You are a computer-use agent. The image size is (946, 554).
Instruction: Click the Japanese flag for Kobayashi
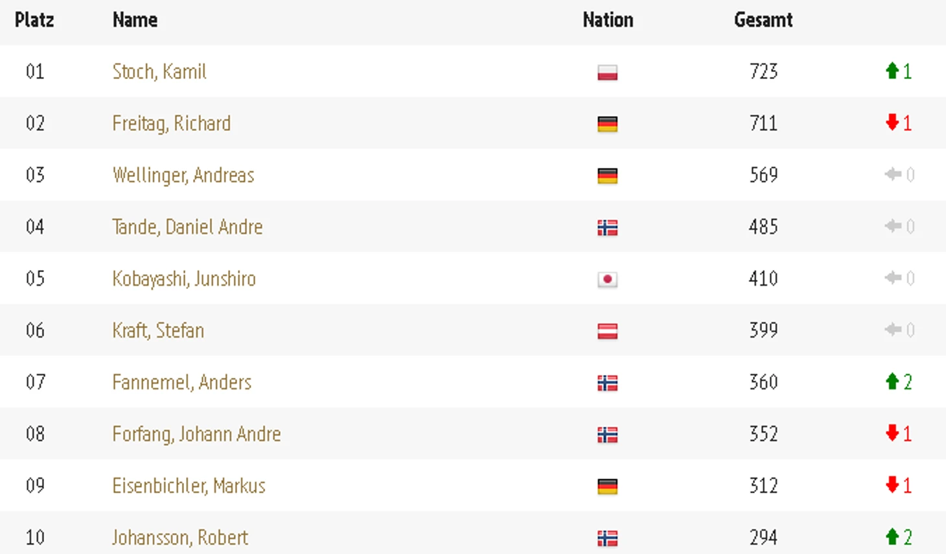607,279
